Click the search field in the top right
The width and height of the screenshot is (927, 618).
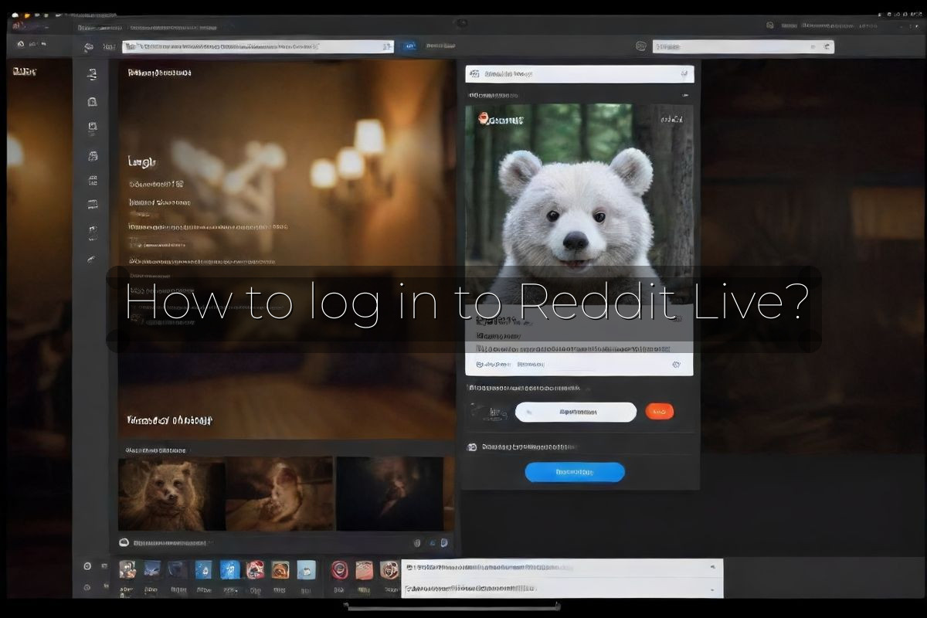click(742, 47)
